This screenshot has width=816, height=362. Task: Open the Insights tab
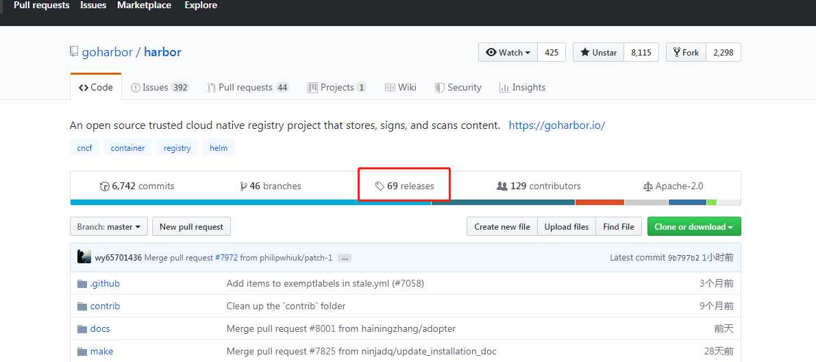[x=522, y=87]
